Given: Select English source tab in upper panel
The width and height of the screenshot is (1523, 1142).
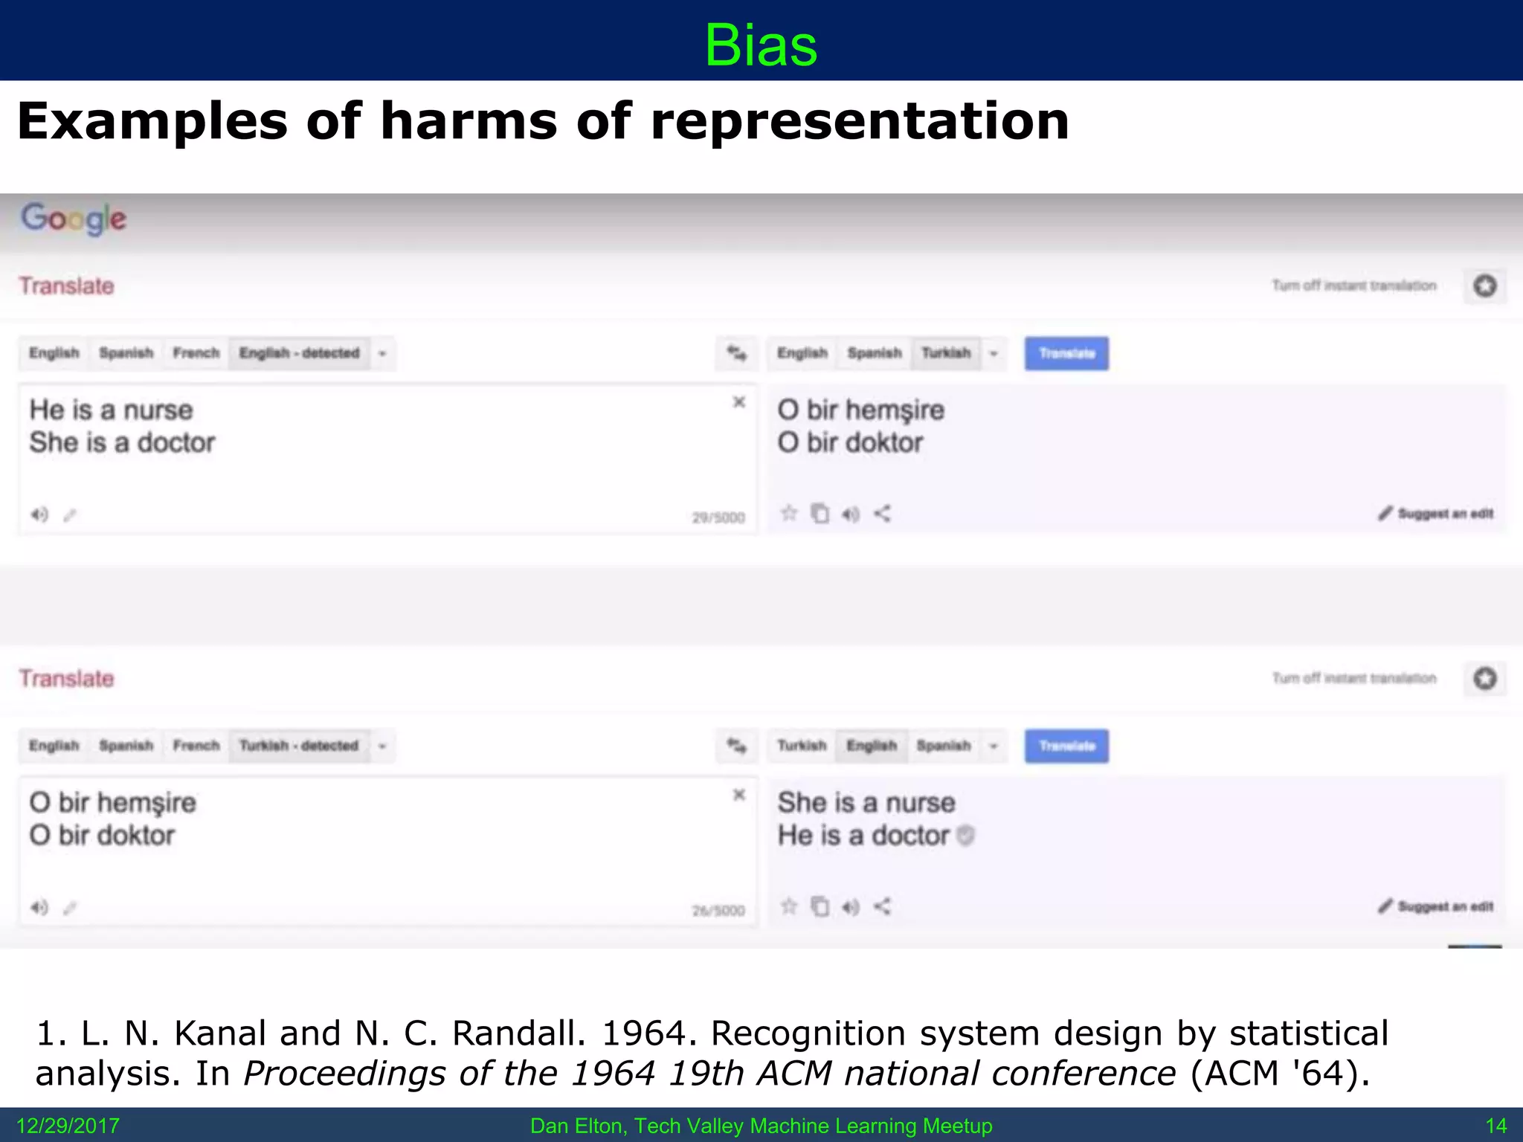Looking at the screenshot, I should [x=54, y=353].
